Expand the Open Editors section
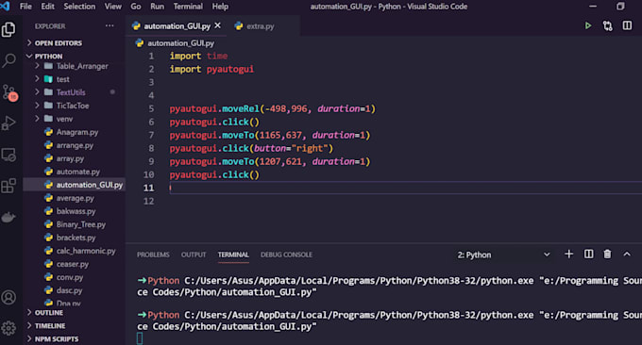 (x=59, y=43)
